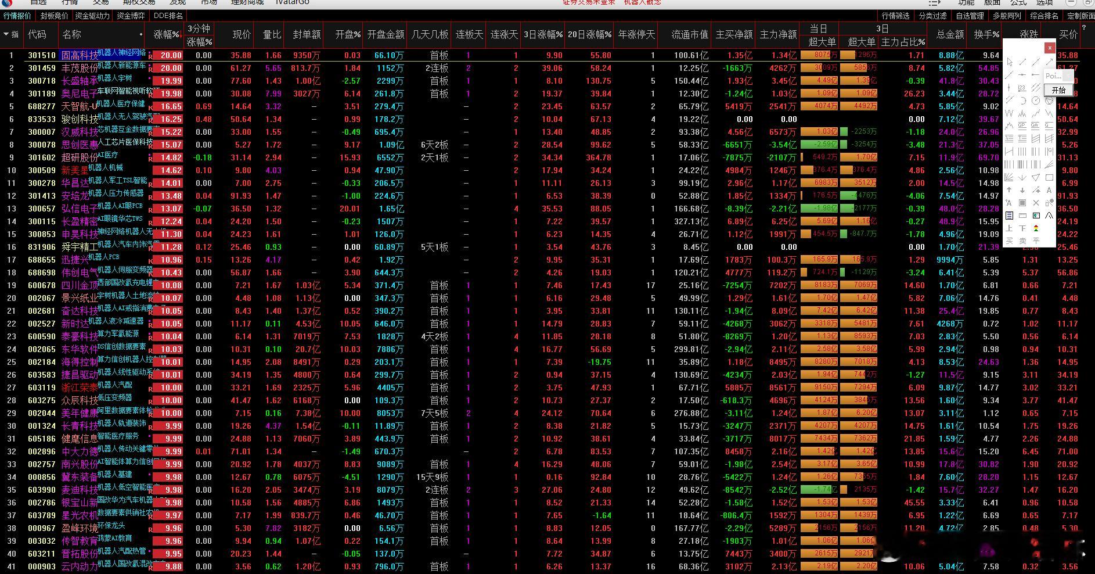Sort by the 封单额 column header

tap(307, 34)
